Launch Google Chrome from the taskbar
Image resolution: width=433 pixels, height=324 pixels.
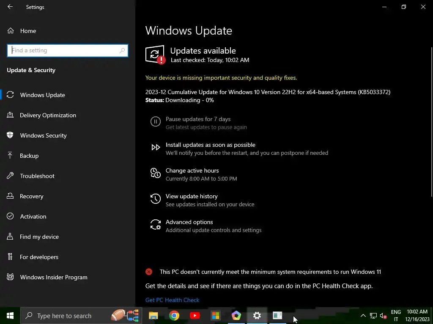174,316
